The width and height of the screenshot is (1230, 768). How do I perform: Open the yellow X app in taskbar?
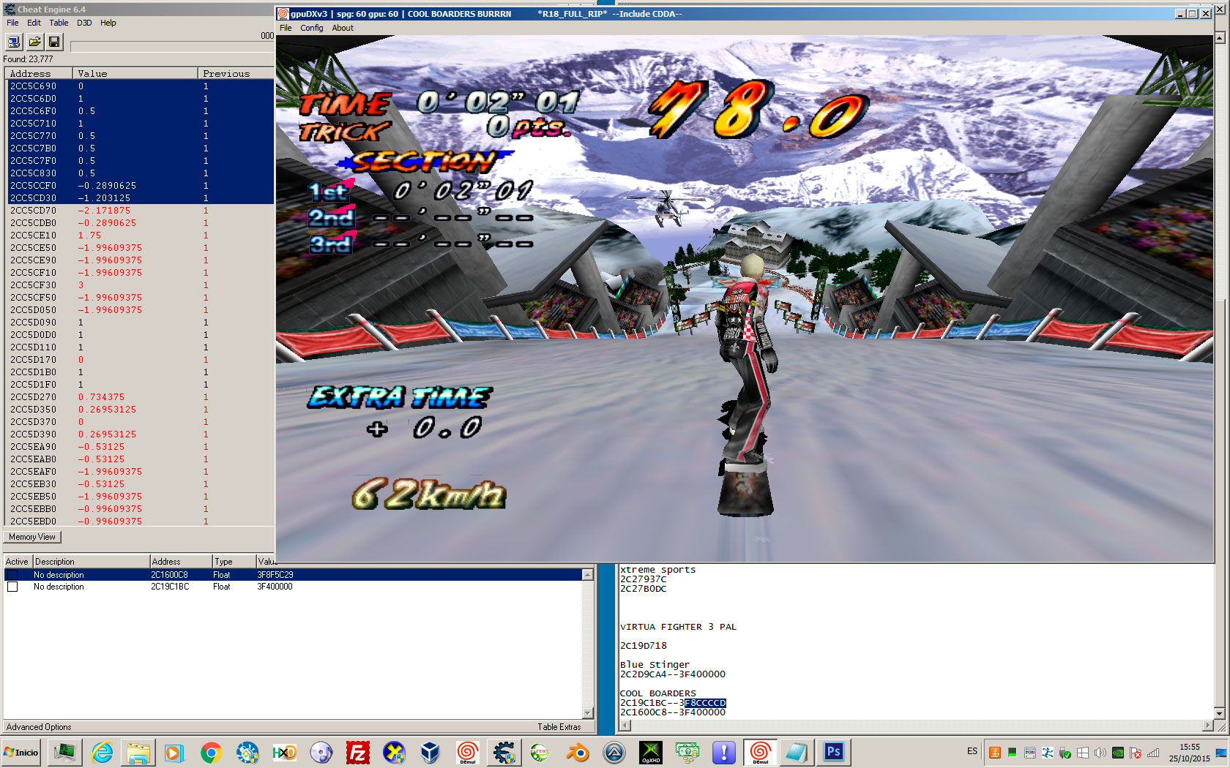coord(394,752)
